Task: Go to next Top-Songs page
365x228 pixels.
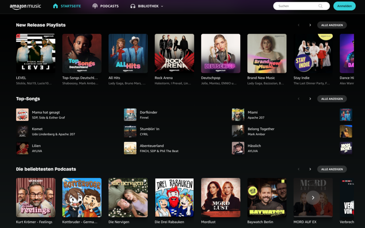Action: coord(310,99)
